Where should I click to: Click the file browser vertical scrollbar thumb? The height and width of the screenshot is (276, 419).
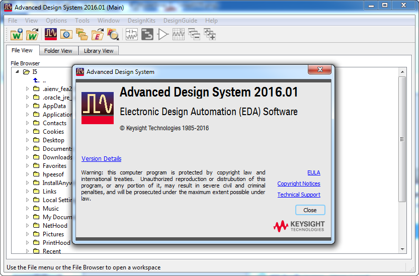[x=402, y=139]
